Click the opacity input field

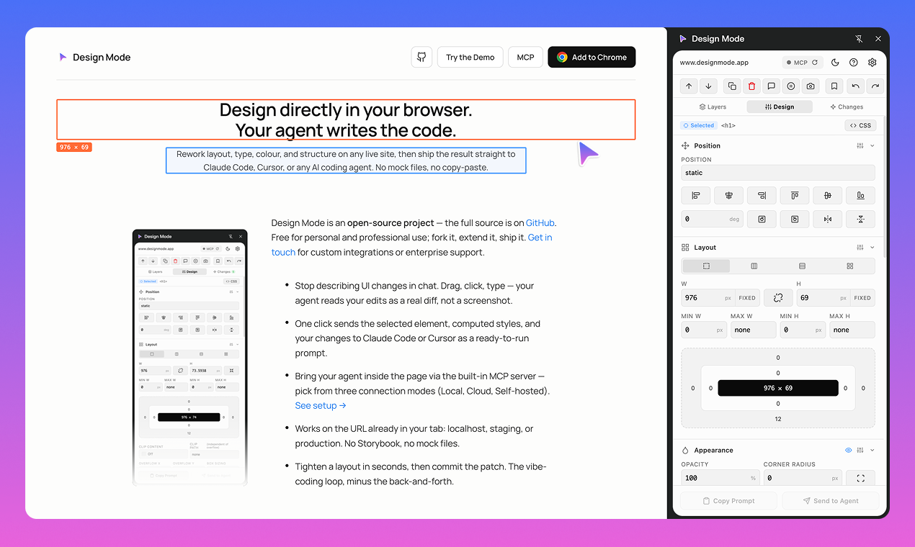click(720, 478)
